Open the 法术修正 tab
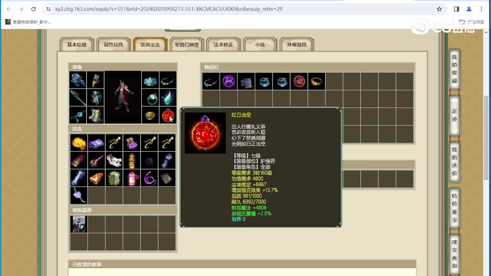491x276 pixels. (223, 44)
